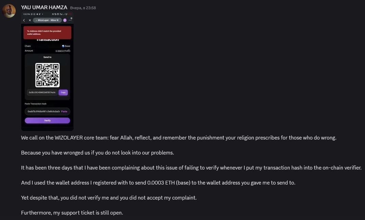Click the Base chain icon

pos(63,46)
